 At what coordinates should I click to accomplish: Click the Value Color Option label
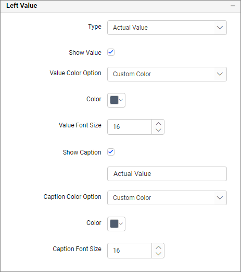[75, 73]
